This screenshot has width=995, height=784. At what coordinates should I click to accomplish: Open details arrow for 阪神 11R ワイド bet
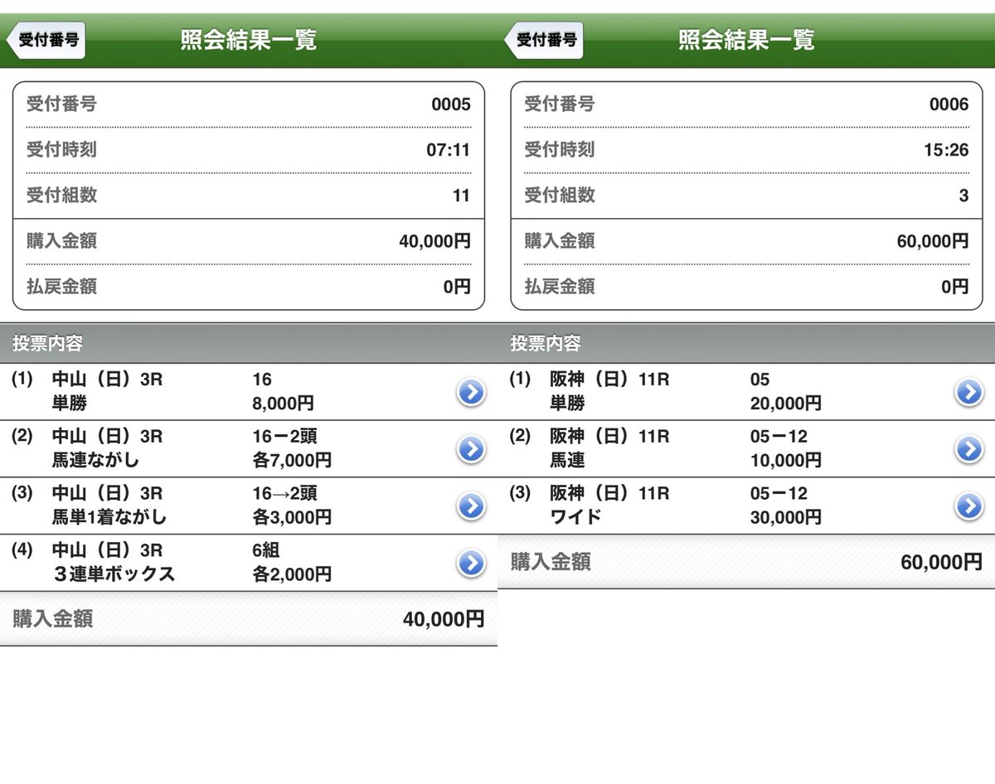tap(968, 506)
